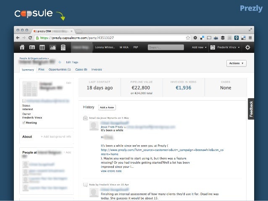Toggle the Meeting checkbox
This screenshot has height=201, width=268.
[x=24, y=123]
